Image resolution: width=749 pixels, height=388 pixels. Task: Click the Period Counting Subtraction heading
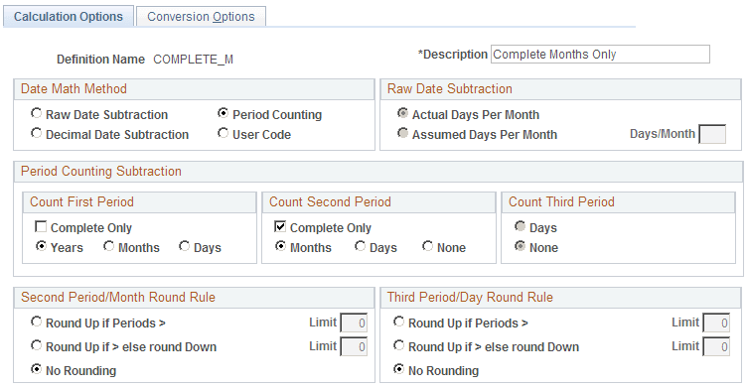[x=101, y=172]
